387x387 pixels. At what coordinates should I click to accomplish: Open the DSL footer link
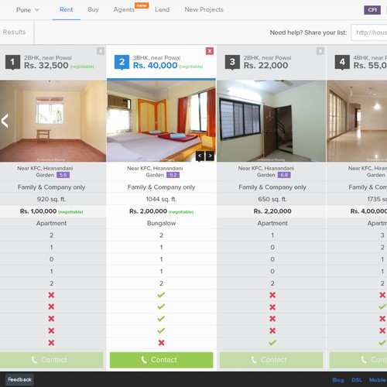357,380
